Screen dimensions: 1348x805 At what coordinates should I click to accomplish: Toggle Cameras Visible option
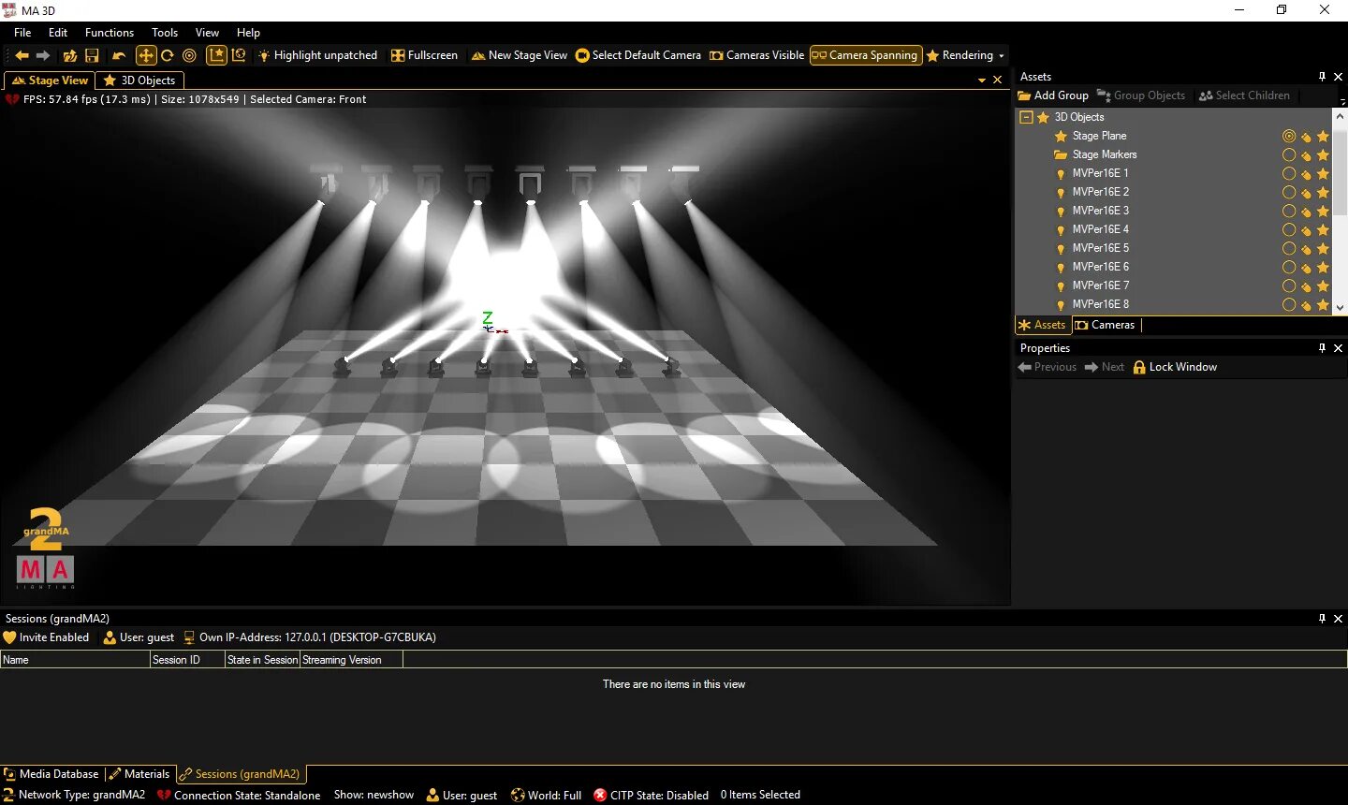tap(756, 55)
